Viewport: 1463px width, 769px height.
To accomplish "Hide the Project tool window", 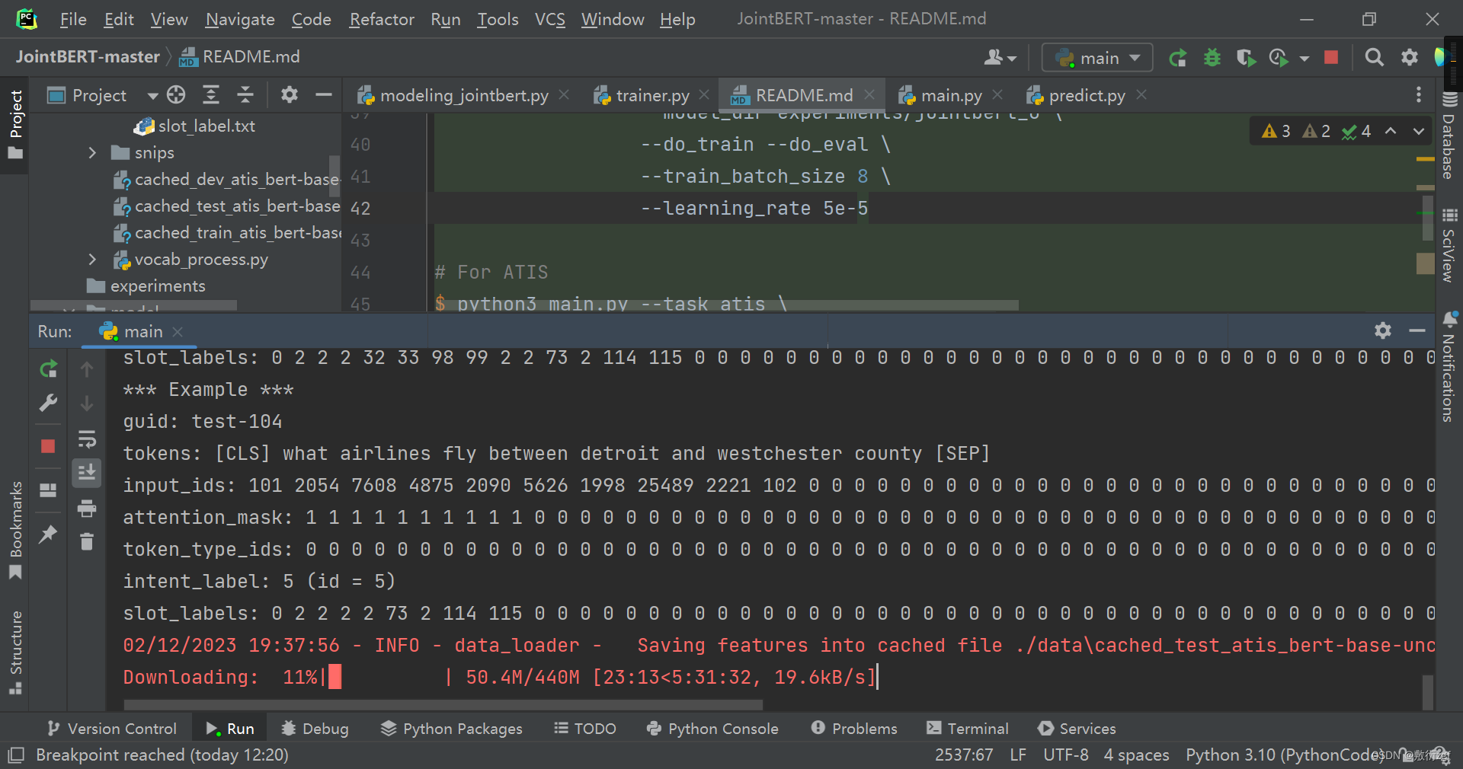I will click(x=324, y=94).
